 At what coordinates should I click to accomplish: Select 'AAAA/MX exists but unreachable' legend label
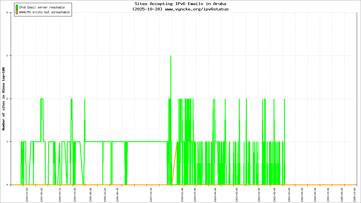pos(44,12)
